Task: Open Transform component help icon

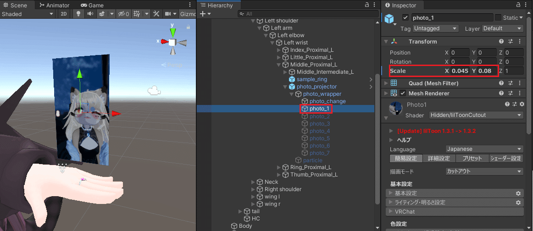Action: point(501,41)
